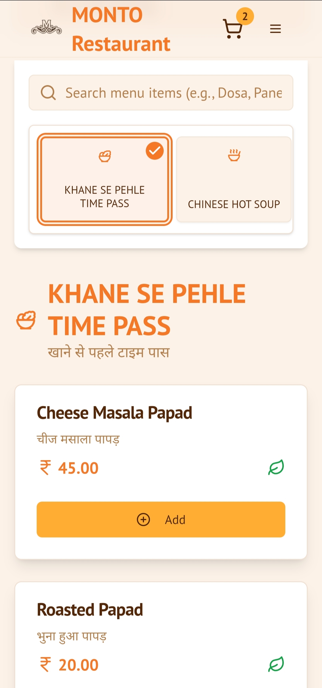Click the section heading bowl icon

tap(26, 320)
